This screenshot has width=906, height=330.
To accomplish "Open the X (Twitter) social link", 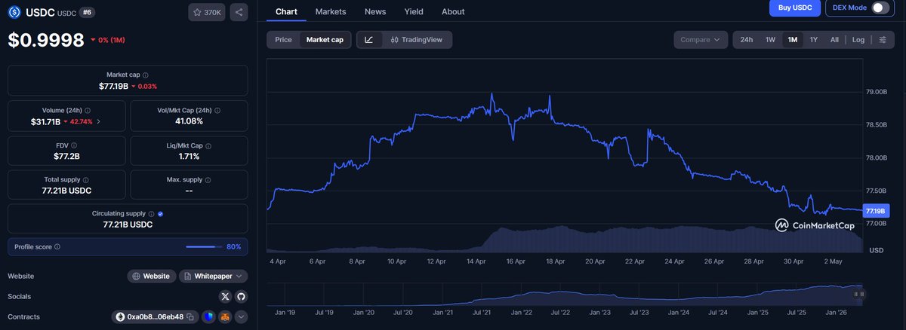I will [x=225, y=297].
